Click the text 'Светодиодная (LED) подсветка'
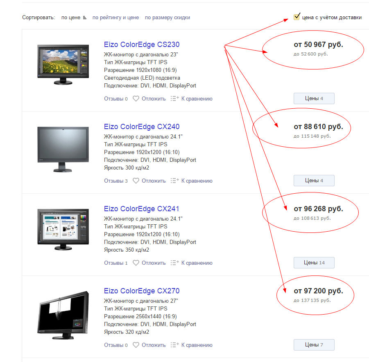The width and height of the screenshot is (369, 362). click(x=142, y=78)
